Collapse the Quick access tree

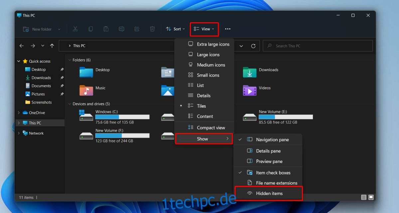(x=18, y=61)
